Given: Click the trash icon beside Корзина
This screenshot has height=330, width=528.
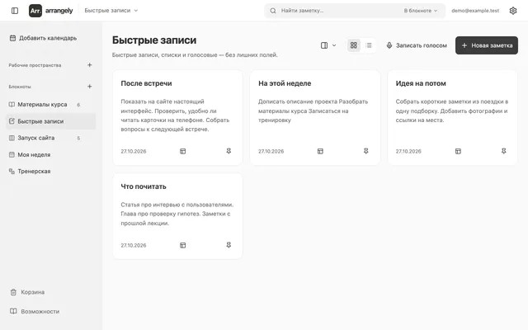Looking at the screenshot, I should click(13, 292).
